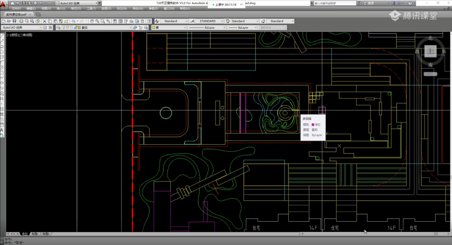Toggle layer freeze sun icon
Image resolution: width=452 pixels, height=245 pixels.
pos(67,28)
